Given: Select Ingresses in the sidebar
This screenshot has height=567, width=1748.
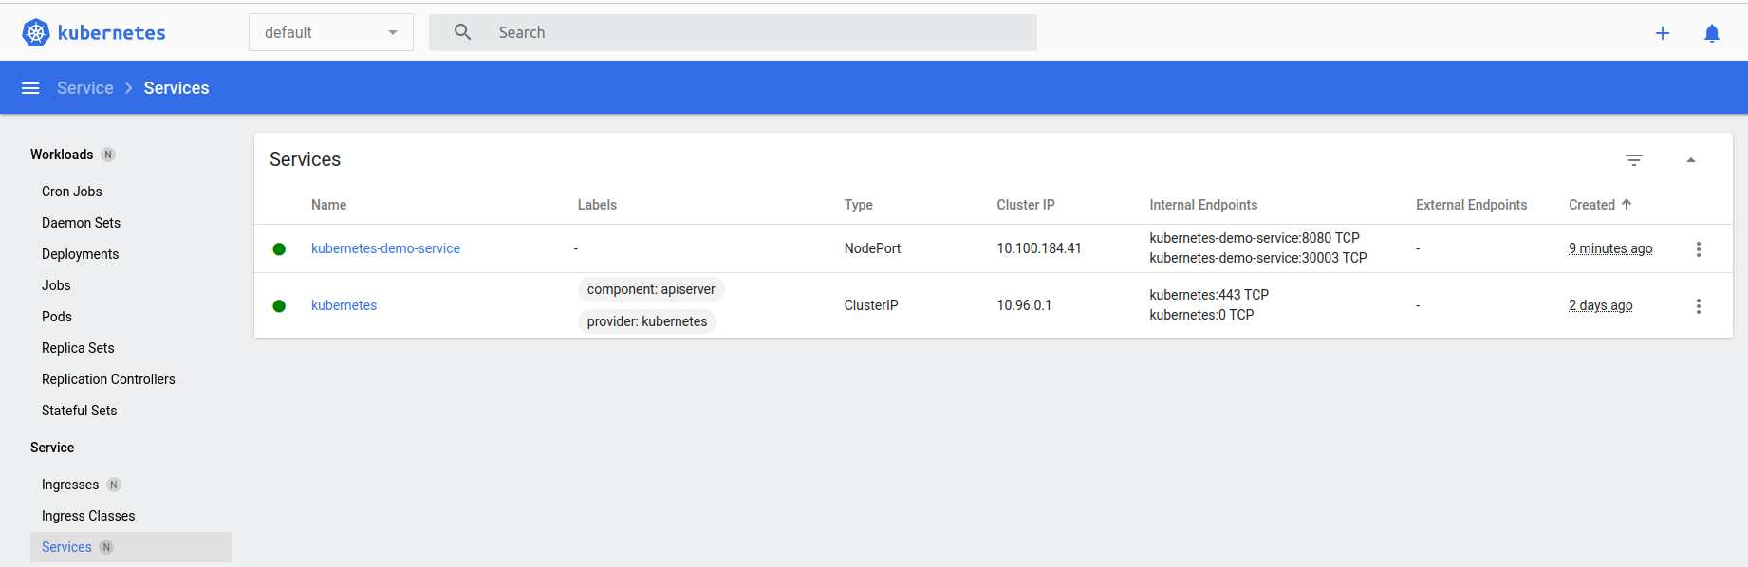Looking at the screenshot, I should 70,485.
